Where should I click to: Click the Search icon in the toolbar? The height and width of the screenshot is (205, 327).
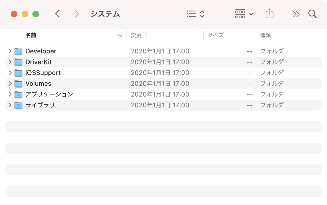312,14
